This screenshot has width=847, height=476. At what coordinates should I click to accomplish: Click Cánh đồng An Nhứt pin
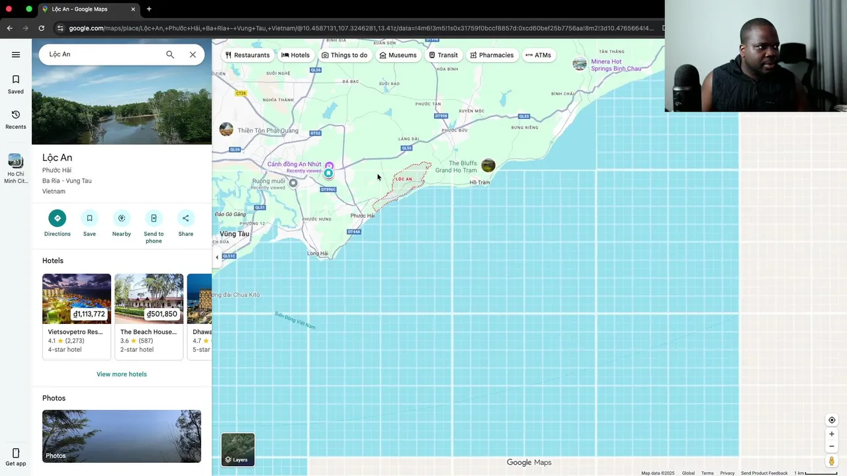click(x=329, y=165)
